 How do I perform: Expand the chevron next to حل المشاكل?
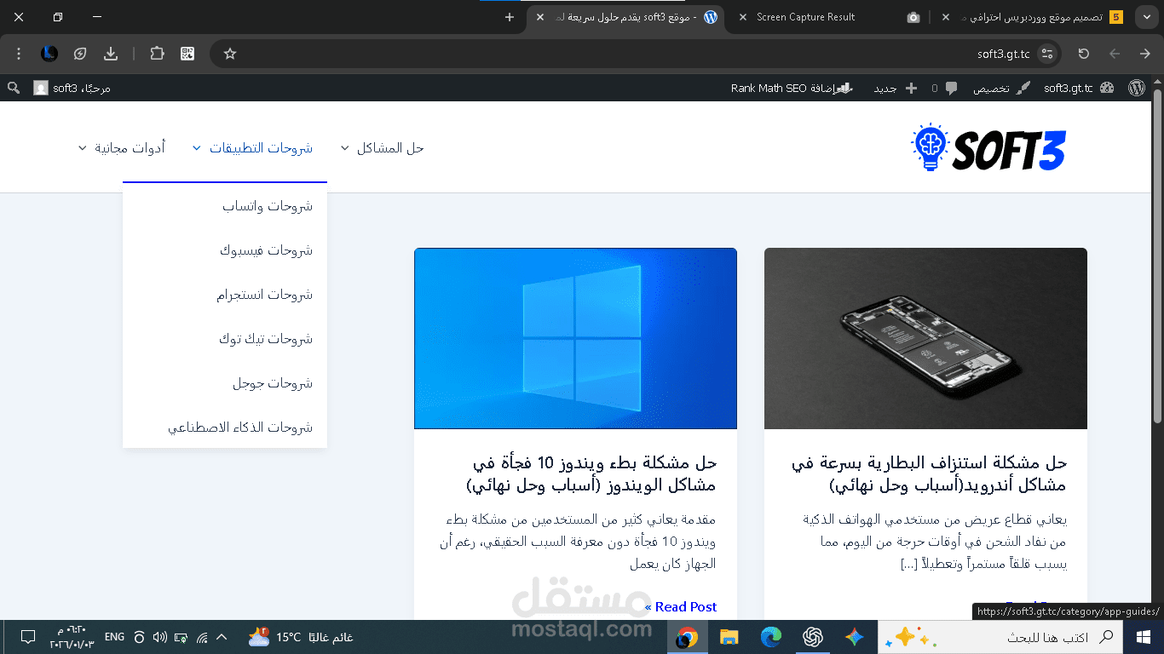click(x=344, y=148)
